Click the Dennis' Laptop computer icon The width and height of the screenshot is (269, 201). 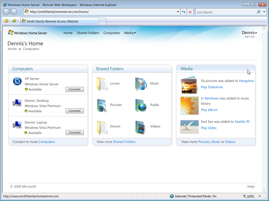pos(17,125)
